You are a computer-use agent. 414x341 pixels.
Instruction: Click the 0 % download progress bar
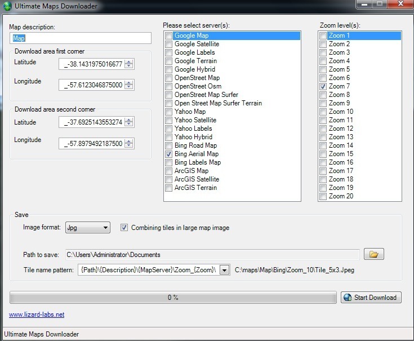tap(173, 298)
